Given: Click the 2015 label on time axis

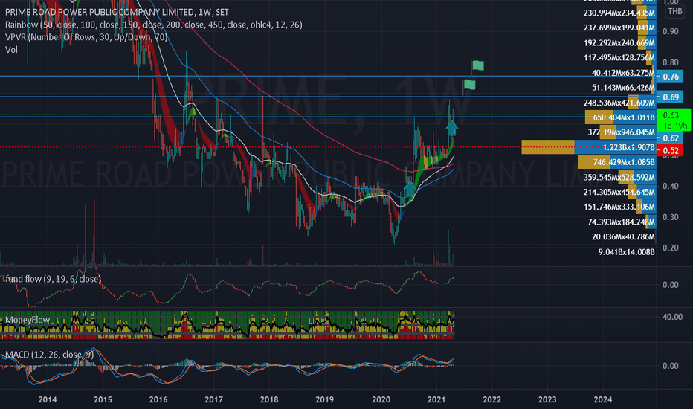Looking at the screenshot, I should [x=103, y=400].
